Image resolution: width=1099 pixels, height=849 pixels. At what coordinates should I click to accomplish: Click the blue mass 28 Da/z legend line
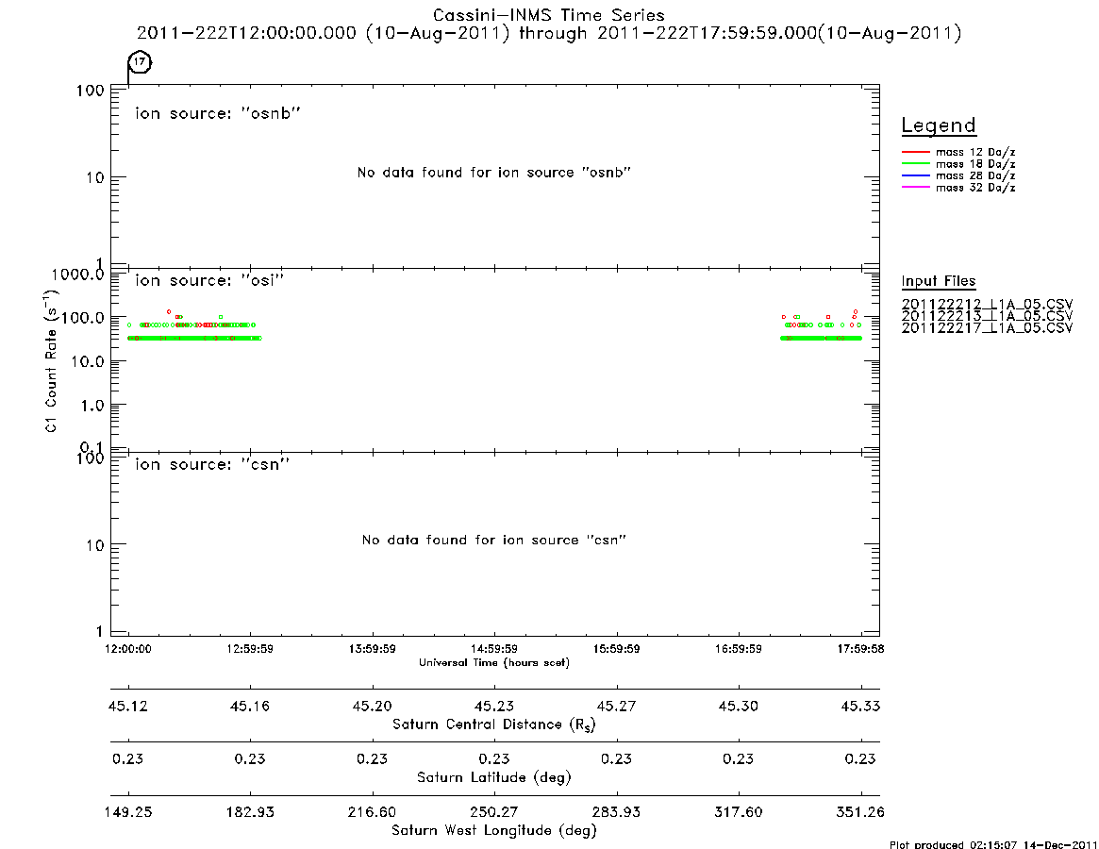[x=915, y=175]
